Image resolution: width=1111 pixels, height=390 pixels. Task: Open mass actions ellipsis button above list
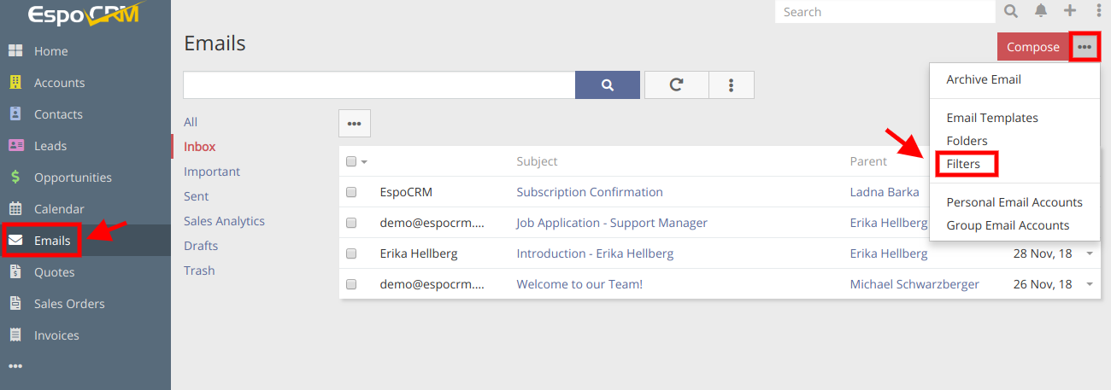[x=355, y=123]
